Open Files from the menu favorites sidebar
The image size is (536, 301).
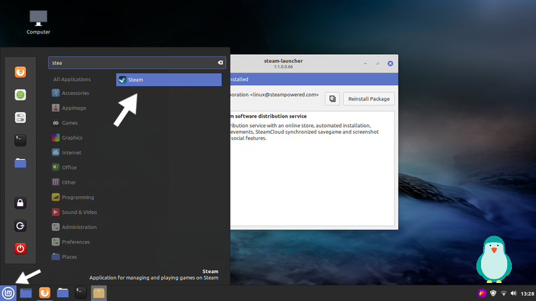[x=20, y=163]
